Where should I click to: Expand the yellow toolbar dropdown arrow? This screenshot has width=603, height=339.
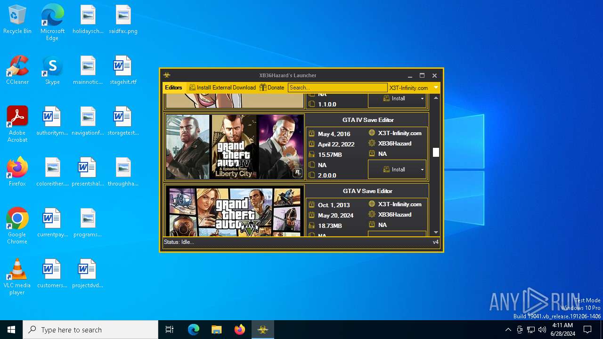[436, 88]
